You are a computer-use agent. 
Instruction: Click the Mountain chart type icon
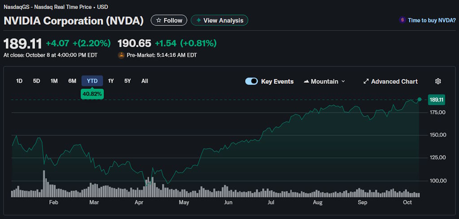(307, 82)
